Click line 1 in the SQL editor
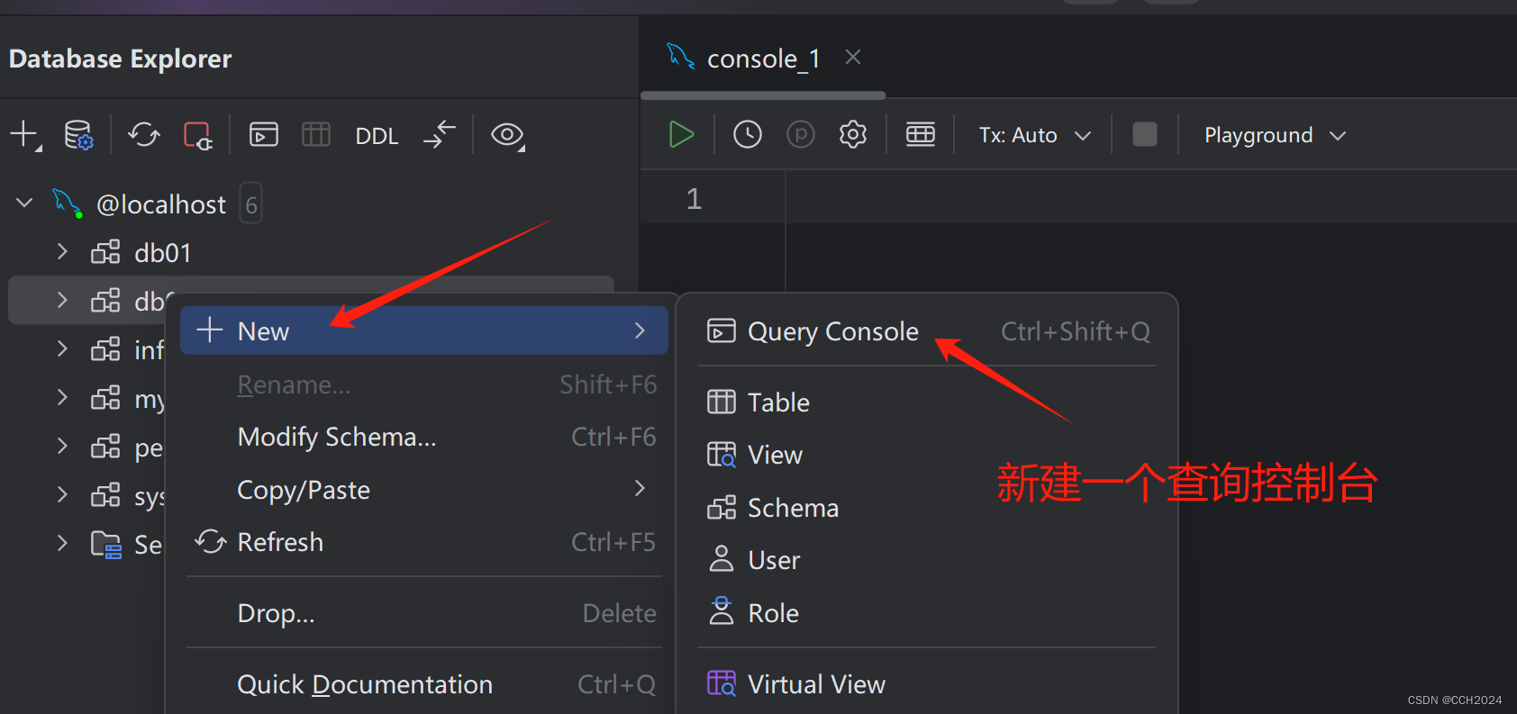Viewport: 1517px width, 714px height. [901, 197]
